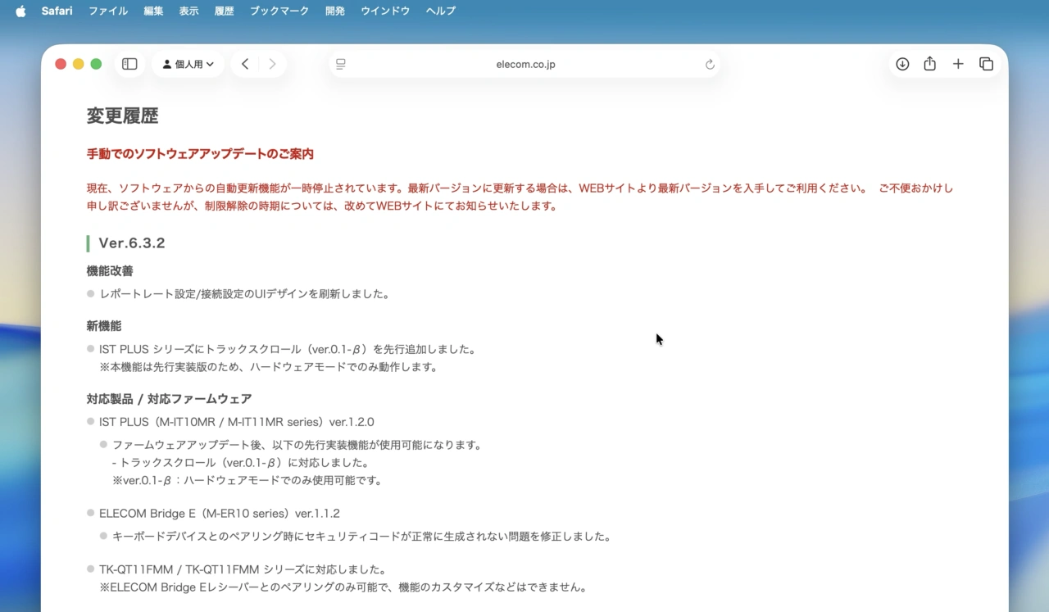
Task: Open the ウインドウ menu
Action: point(385,11)
